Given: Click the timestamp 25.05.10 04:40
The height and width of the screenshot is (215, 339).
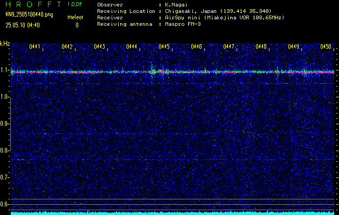Looking at the screenshot, I should (23, 25).
